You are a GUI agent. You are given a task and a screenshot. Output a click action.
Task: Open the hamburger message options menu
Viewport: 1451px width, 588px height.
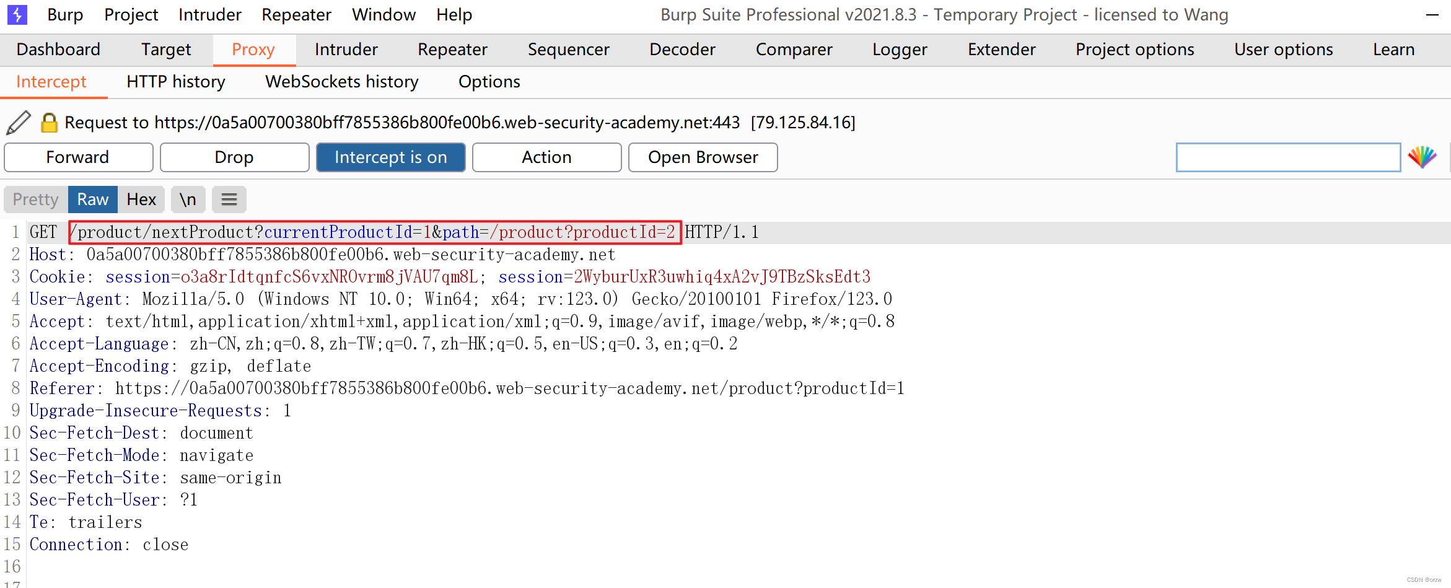(x=229, y=200)
